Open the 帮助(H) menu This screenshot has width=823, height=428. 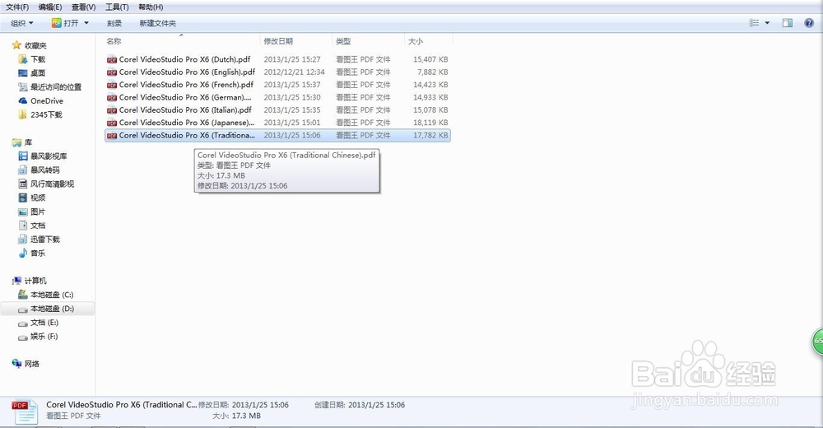coord(151,7)
